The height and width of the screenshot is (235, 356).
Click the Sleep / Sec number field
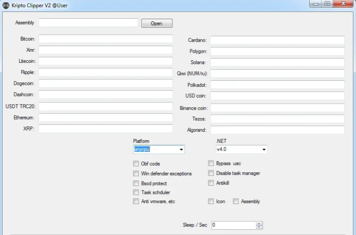[x=233, y=225]
